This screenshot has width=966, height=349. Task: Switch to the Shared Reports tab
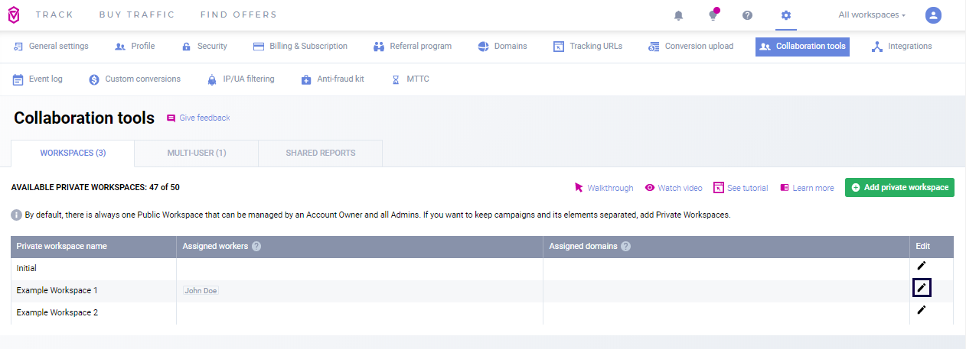(x=320, y=153)
